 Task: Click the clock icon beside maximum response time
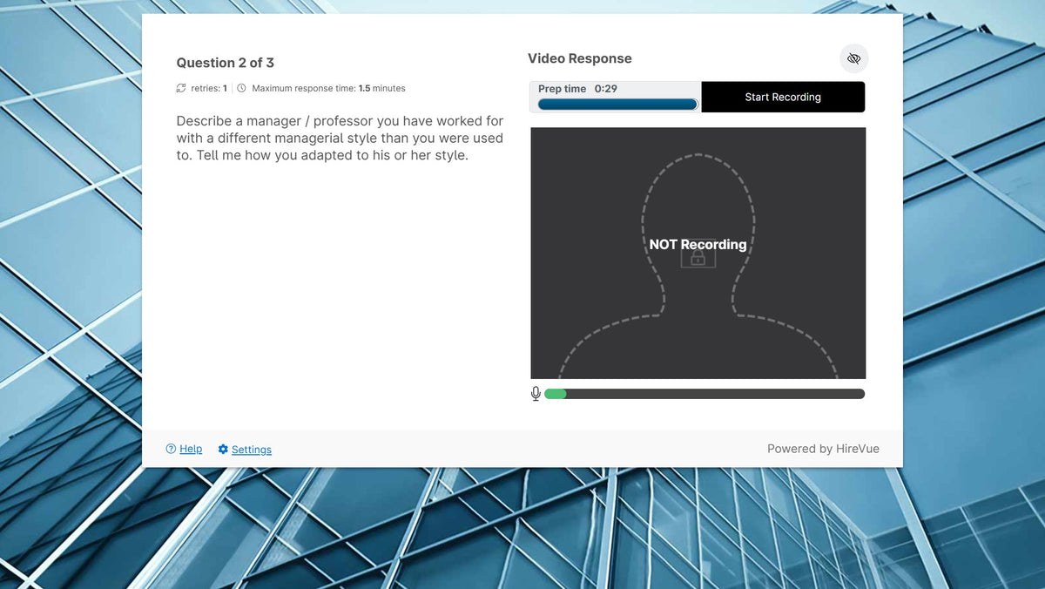click(x=242, y=88)
